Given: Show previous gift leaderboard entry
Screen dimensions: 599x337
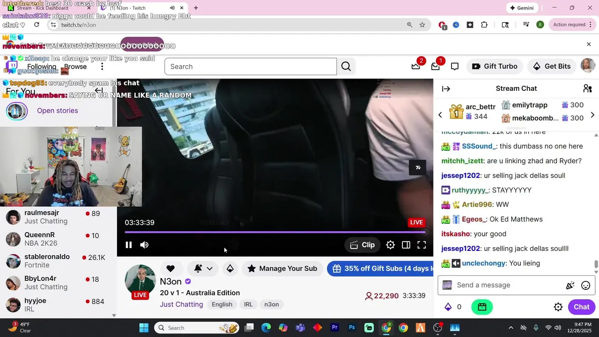Looking at the screenshot, I should click(440, 115).
